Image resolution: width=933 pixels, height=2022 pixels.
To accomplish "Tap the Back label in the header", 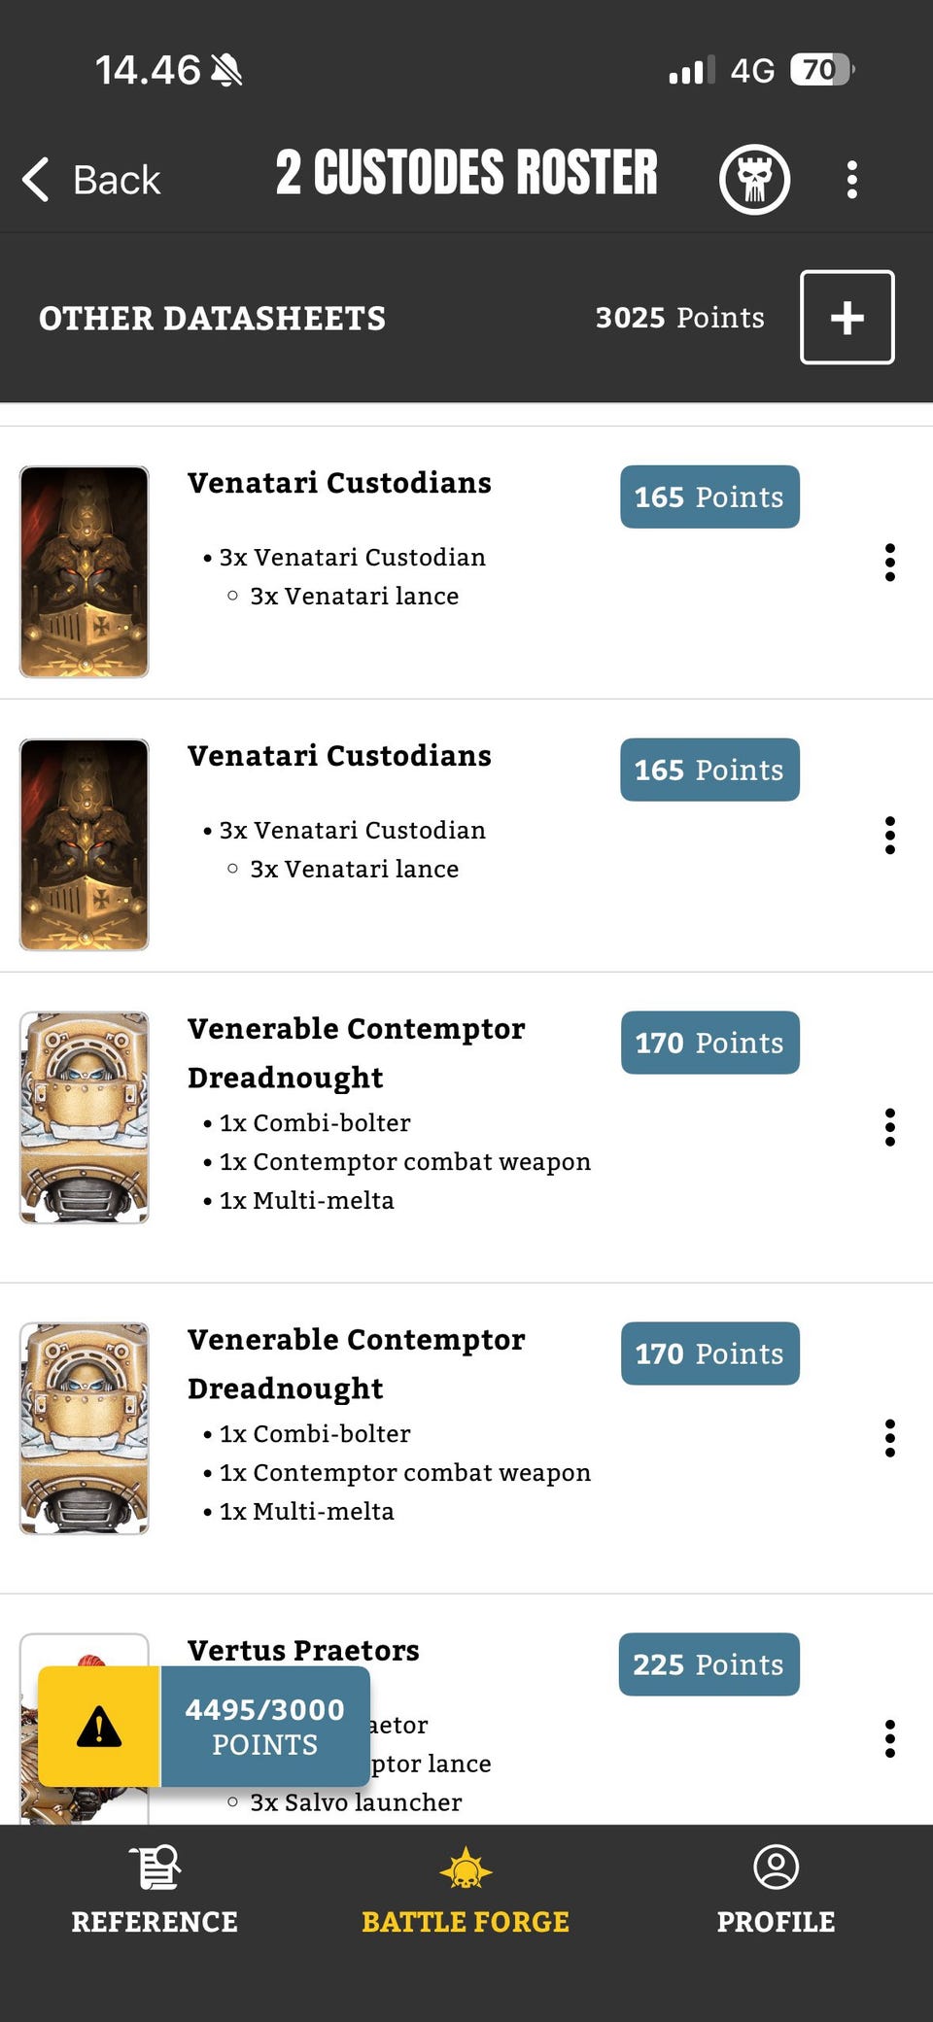I will [x=117, y=180].
